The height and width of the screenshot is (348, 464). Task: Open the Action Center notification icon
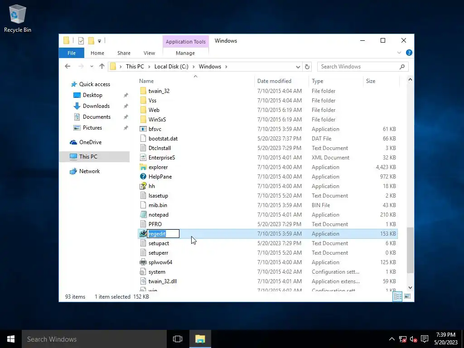coord(425,339)
